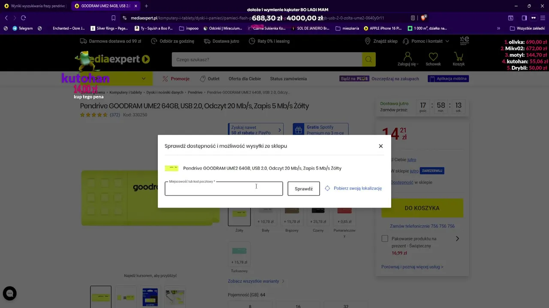Click the Gratis Spotify Premium banner

[x=320, y=130]
